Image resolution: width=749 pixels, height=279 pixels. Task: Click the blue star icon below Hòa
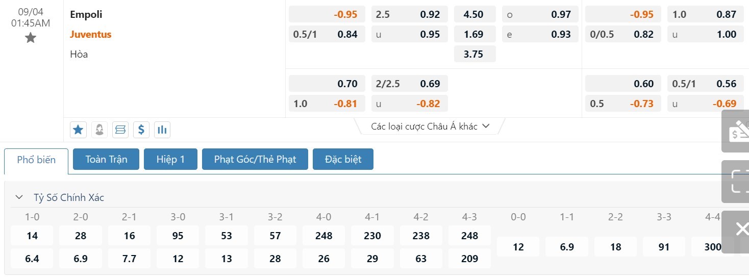point(78,130)
